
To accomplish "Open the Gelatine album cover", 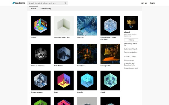I will point(87,54).
